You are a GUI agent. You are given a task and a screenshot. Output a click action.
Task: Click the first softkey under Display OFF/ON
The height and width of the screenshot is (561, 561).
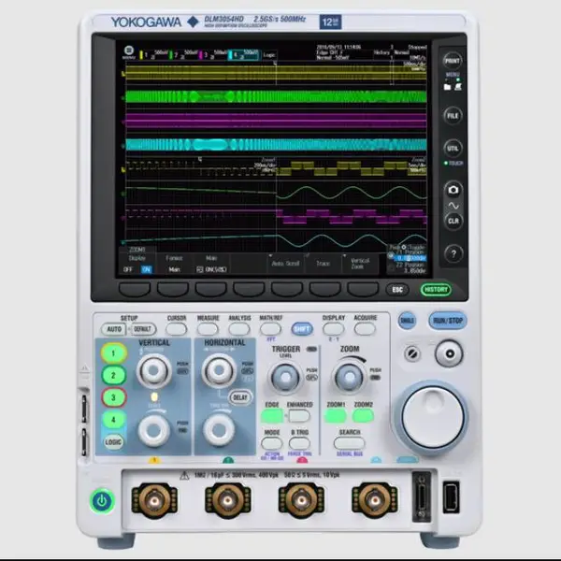[135, 289]
